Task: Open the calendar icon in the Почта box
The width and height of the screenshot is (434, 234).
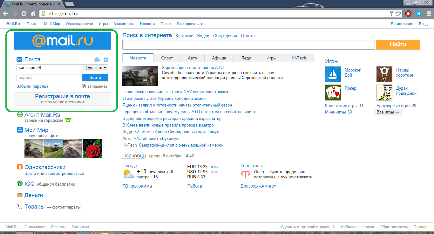Action: coord(106,59)
